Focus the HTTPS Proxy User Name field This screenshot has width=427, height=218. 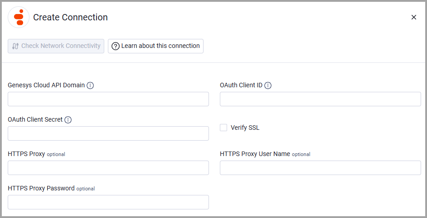(320, 168)
